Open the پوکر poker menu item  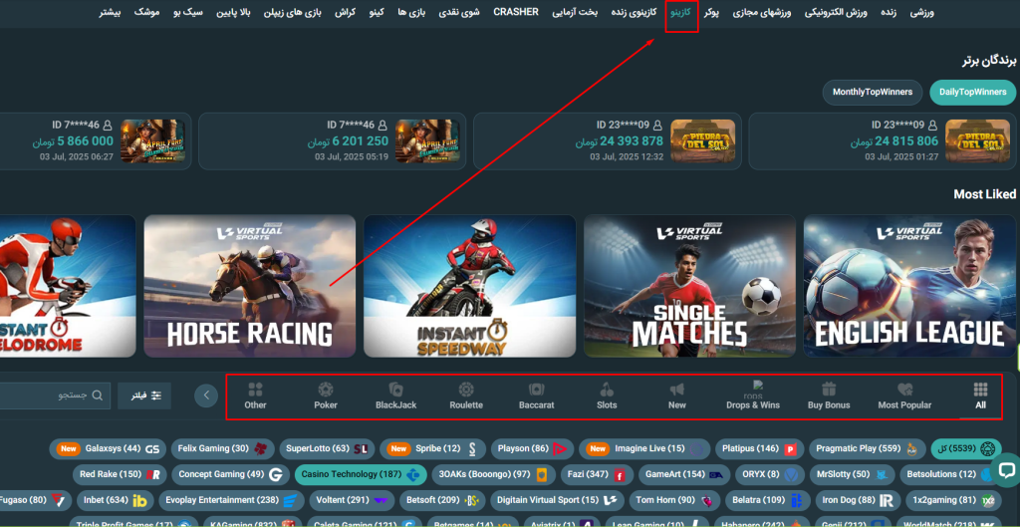pos(711,12)
